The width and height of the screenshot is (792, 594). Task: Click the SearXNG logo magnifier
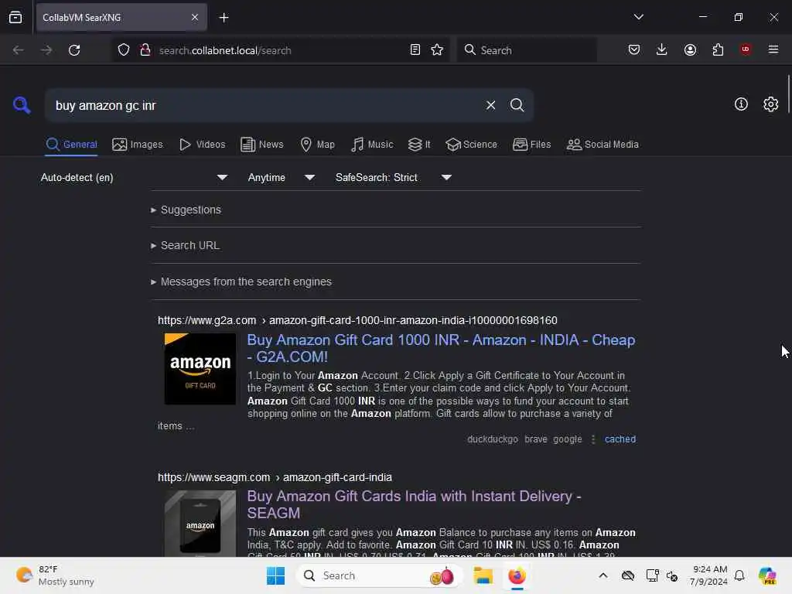[x=22, y=105]
